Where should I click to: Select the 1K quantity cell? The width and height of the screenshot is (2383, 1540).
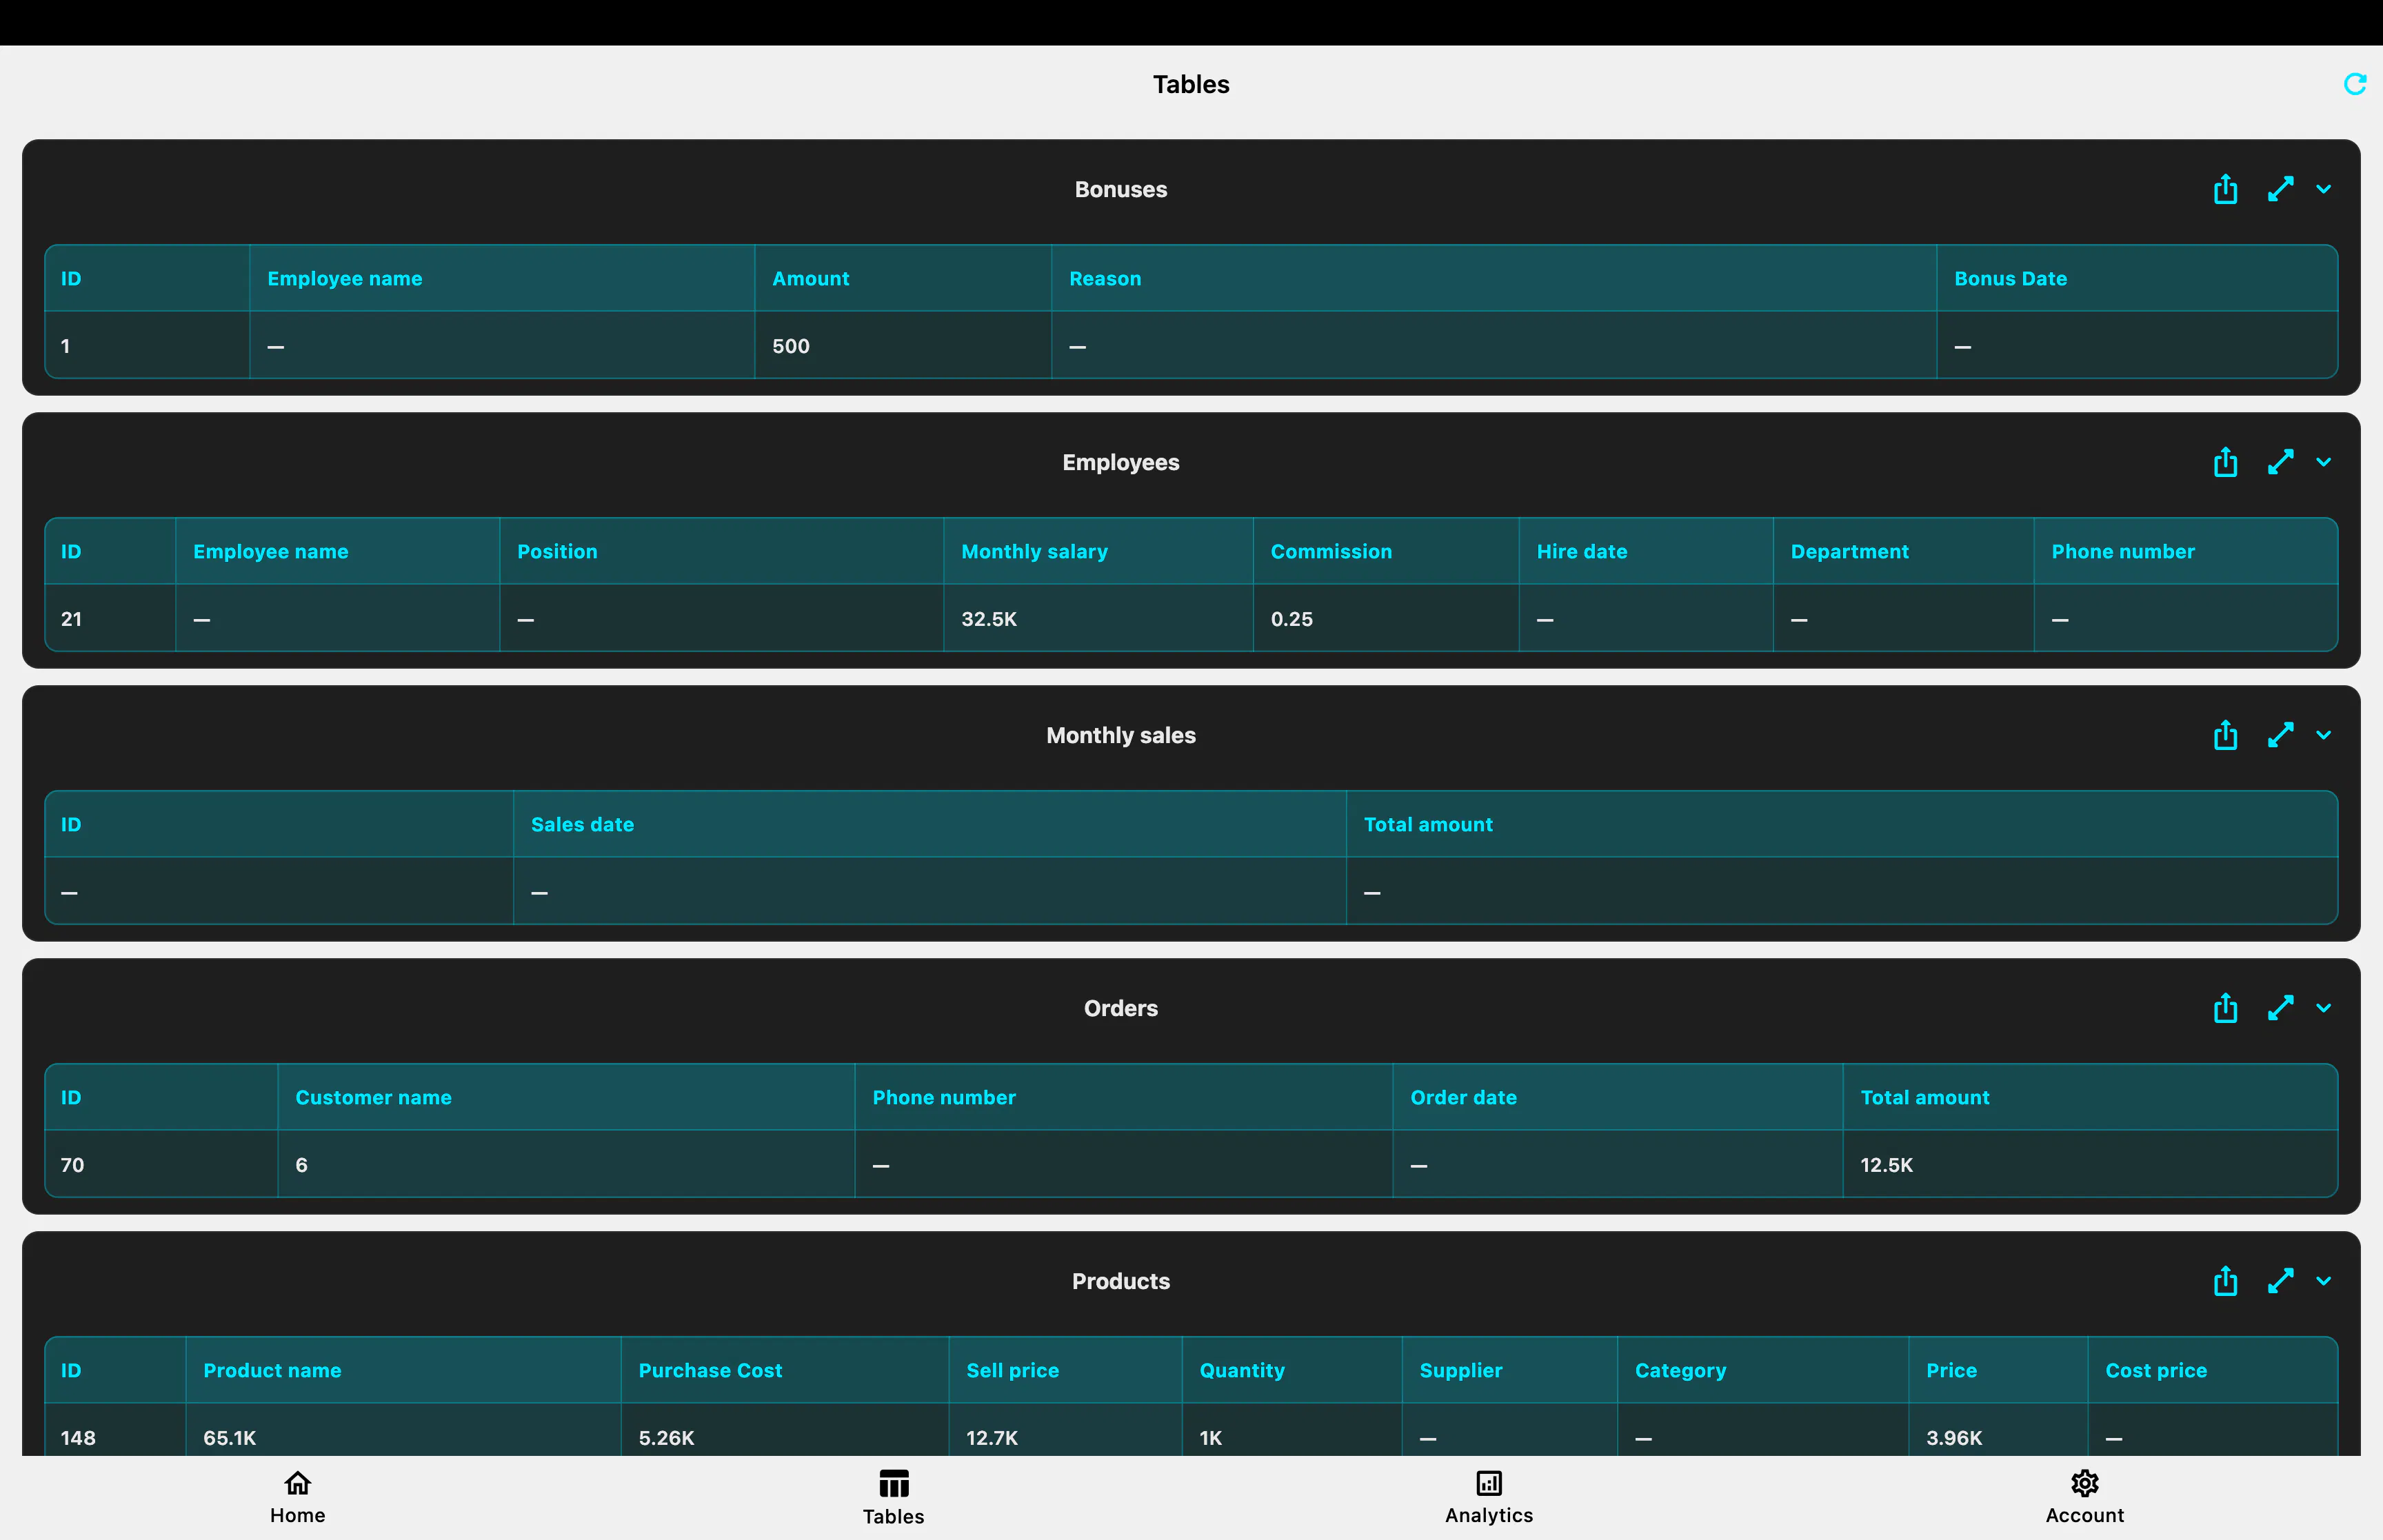coord(1292,1430)
